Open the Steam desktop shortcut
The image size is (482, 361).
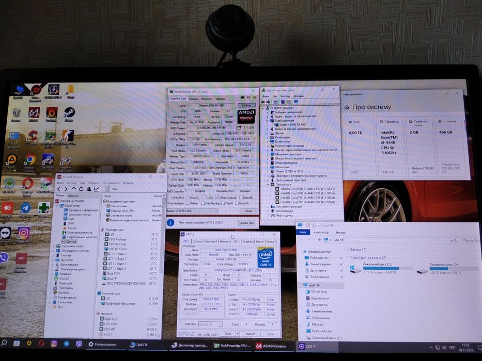tap(69, 113)
